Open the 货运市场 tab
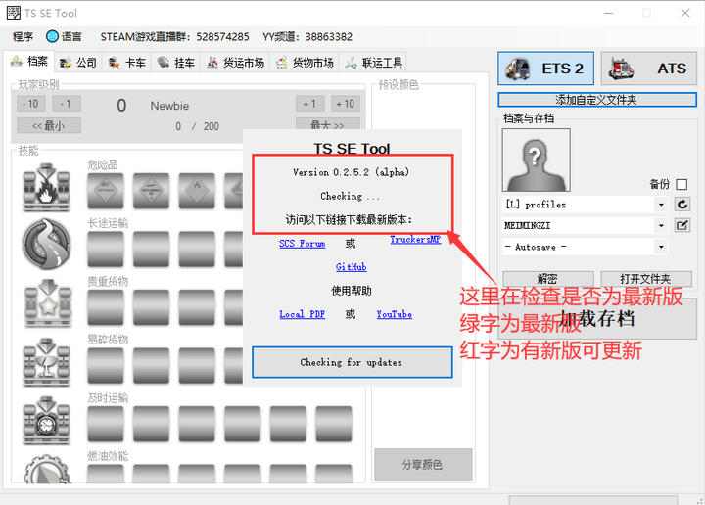 pos(235,63)
